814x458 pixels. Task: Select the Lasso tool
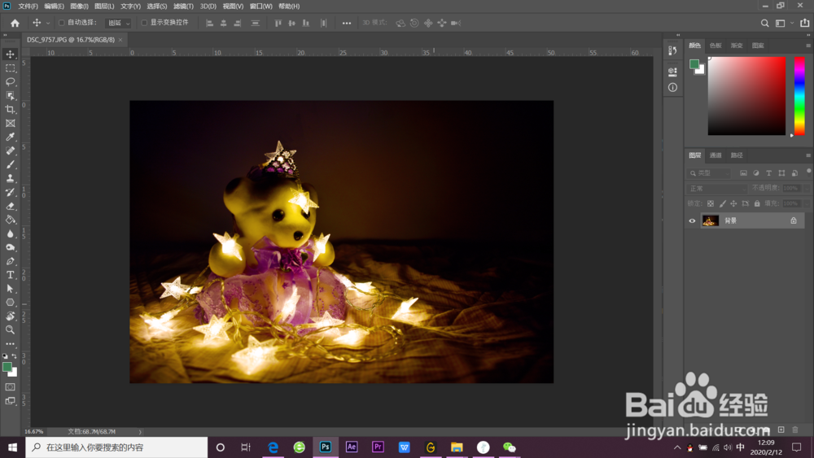[x=10, y=82]
